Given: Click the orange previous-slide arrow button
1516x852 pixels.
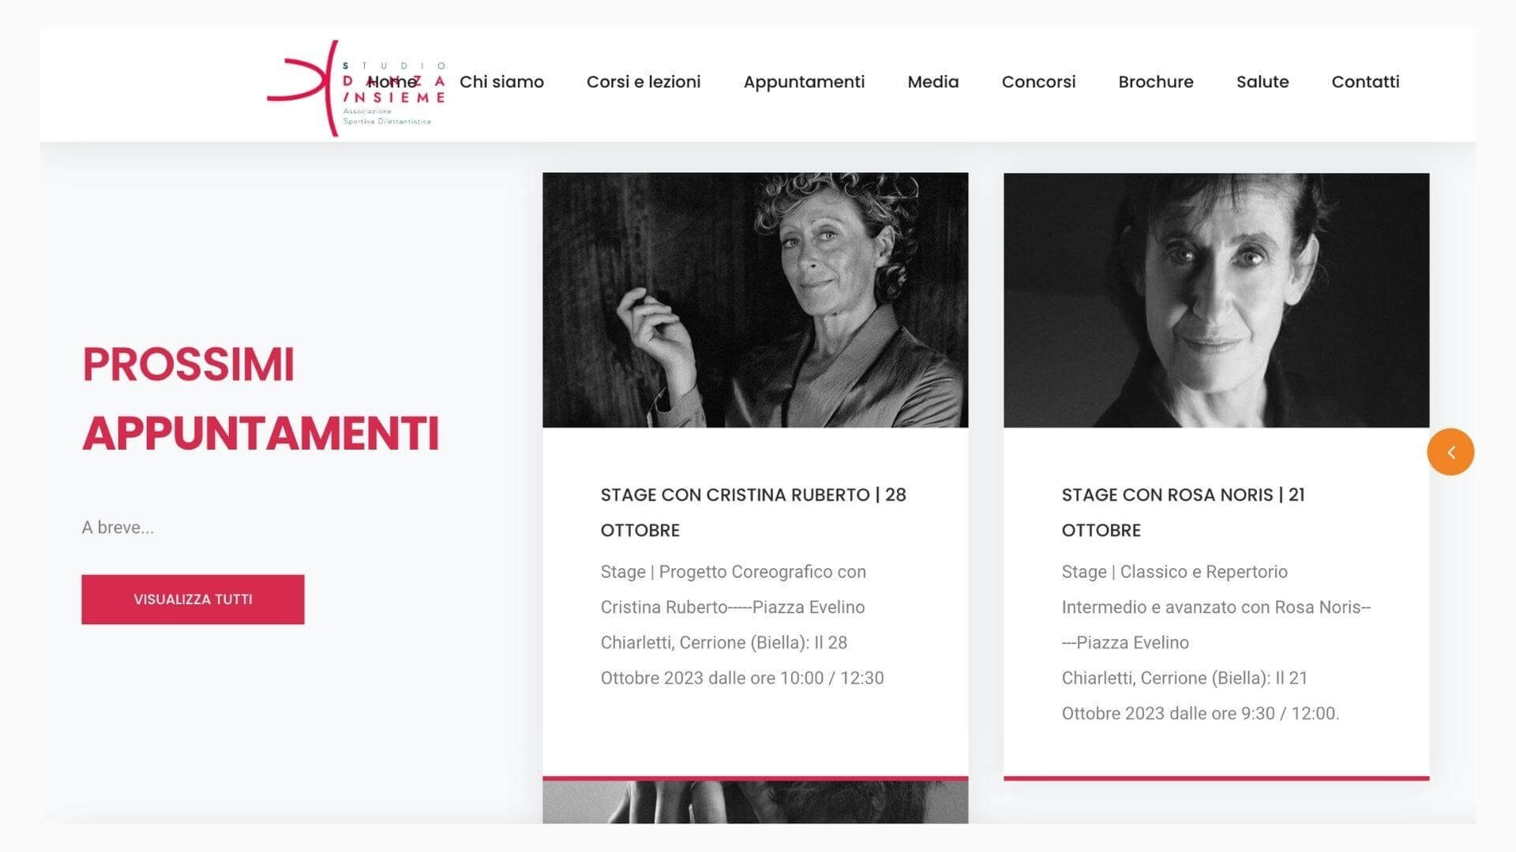Looking at the screenshot, I should point(1450,452).
